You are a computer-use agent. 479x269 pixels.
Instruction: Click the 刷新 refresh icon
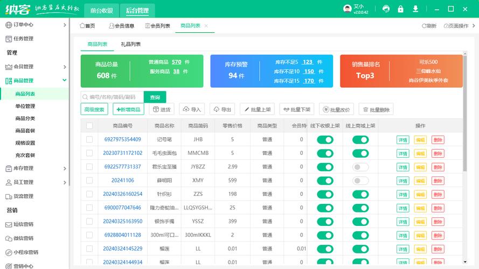tap(424, 26)
